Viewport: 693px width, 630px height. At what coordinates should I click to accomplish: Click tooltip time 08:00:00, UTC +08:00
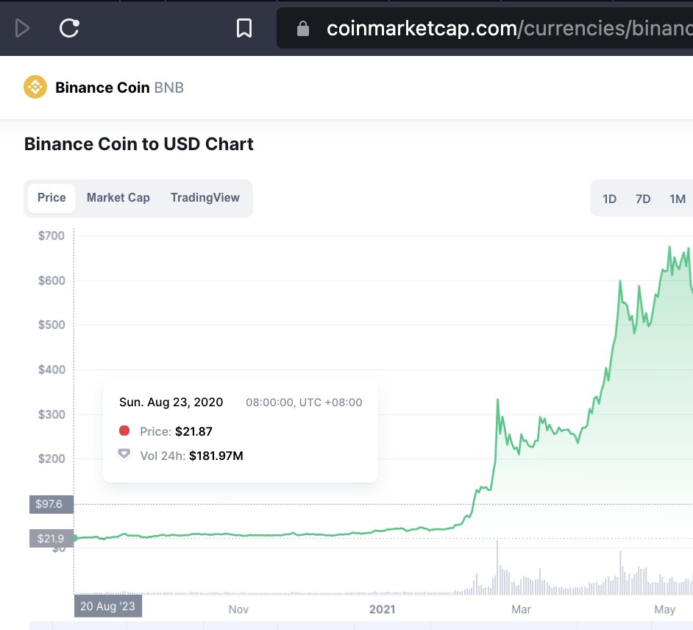coord(304,403)
